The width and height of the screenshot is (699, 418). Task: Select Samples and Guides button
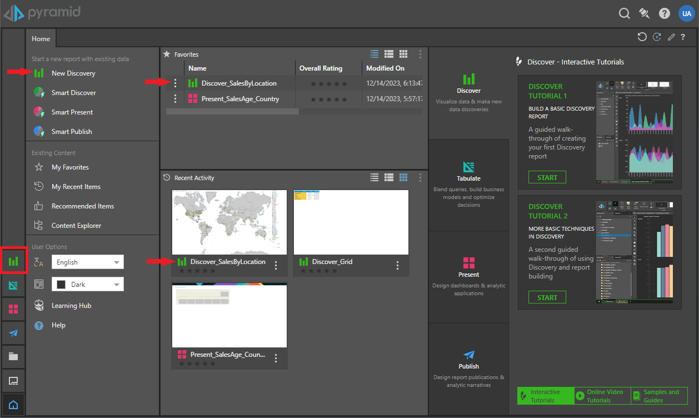pos(659,396)
